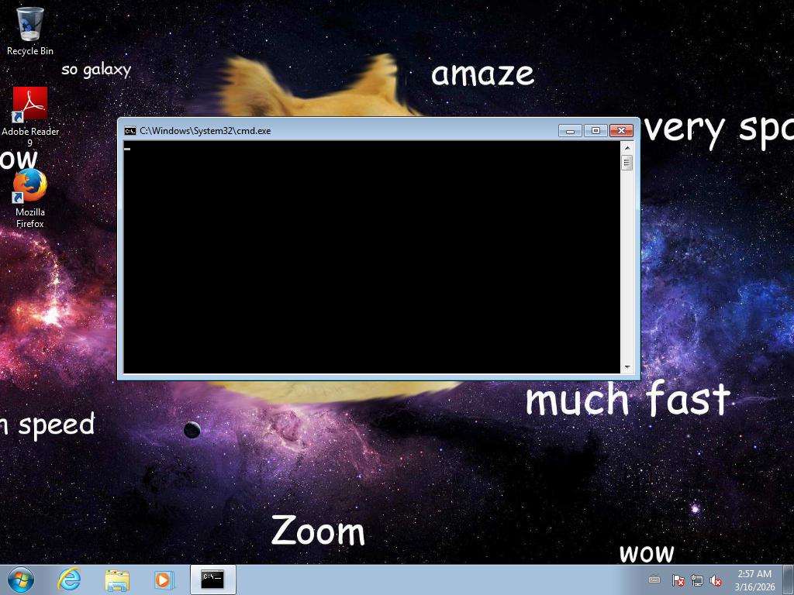Click inside the black console area
The image size is (794, 595).
click(372, 256)
